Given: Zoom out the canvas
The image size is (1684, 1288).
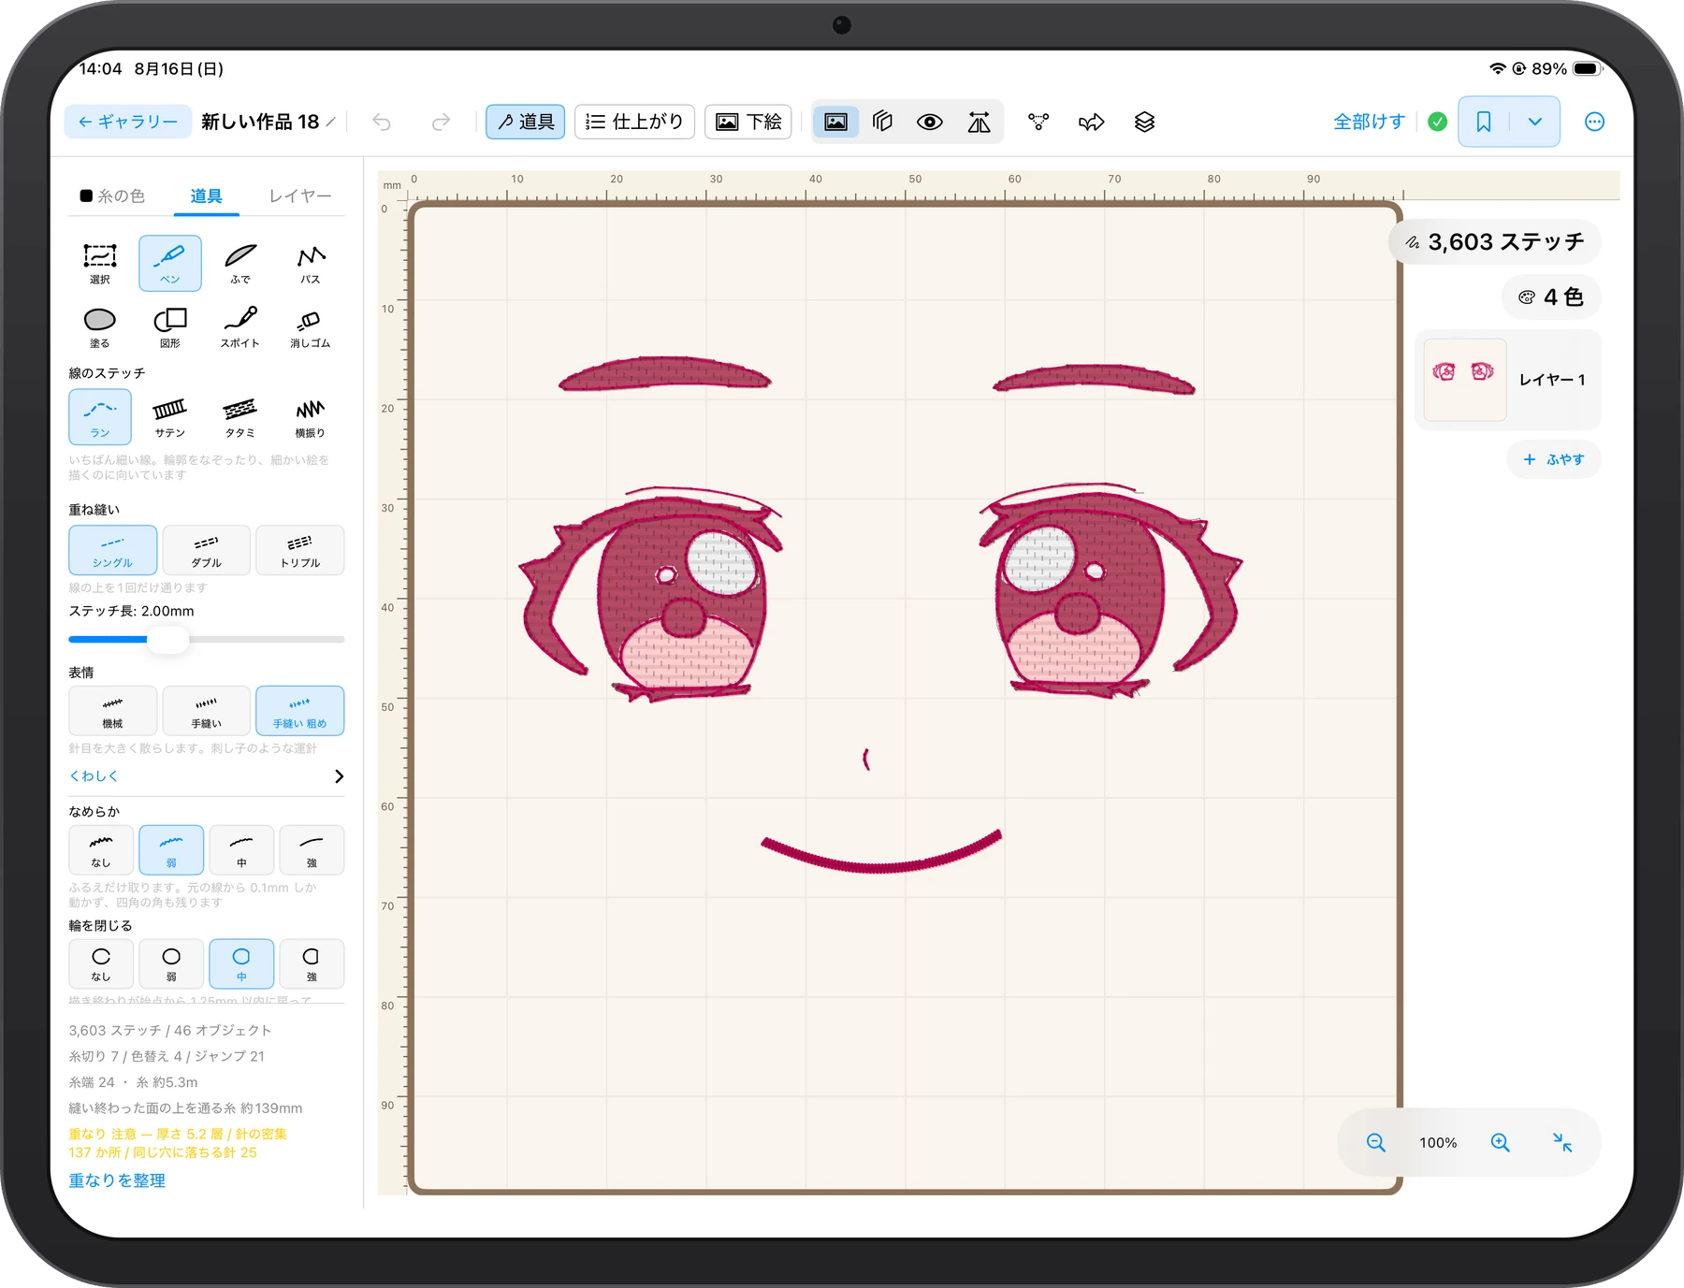Looking at the screenshot, I should [x=1376, y=1143].
